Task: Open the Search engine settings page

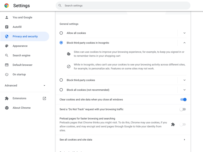Action: click(x=22, y=55)
